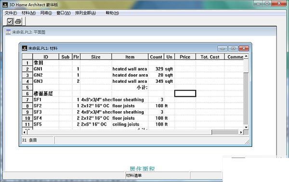Open the 帮助(H) menu
This screenshot has height=182, width=289.
click(x=112, y=13)
